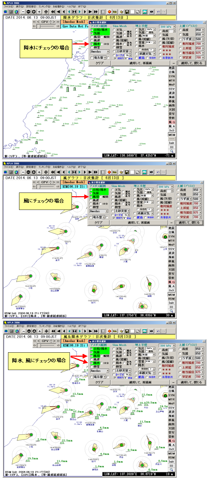Click the 台風 sidebar button in top window
This screenshot has height=483, width=213.
tap(171, 72)
